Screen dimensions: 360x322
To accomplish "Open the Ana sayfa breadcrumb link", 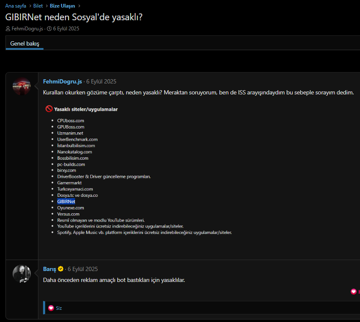I will tap(16, 6).
